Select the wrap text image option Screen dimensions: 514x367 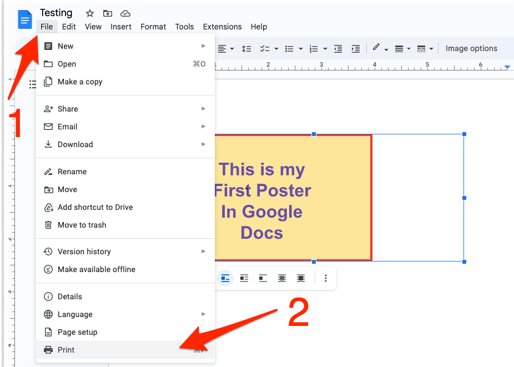[x=244, y=279]
